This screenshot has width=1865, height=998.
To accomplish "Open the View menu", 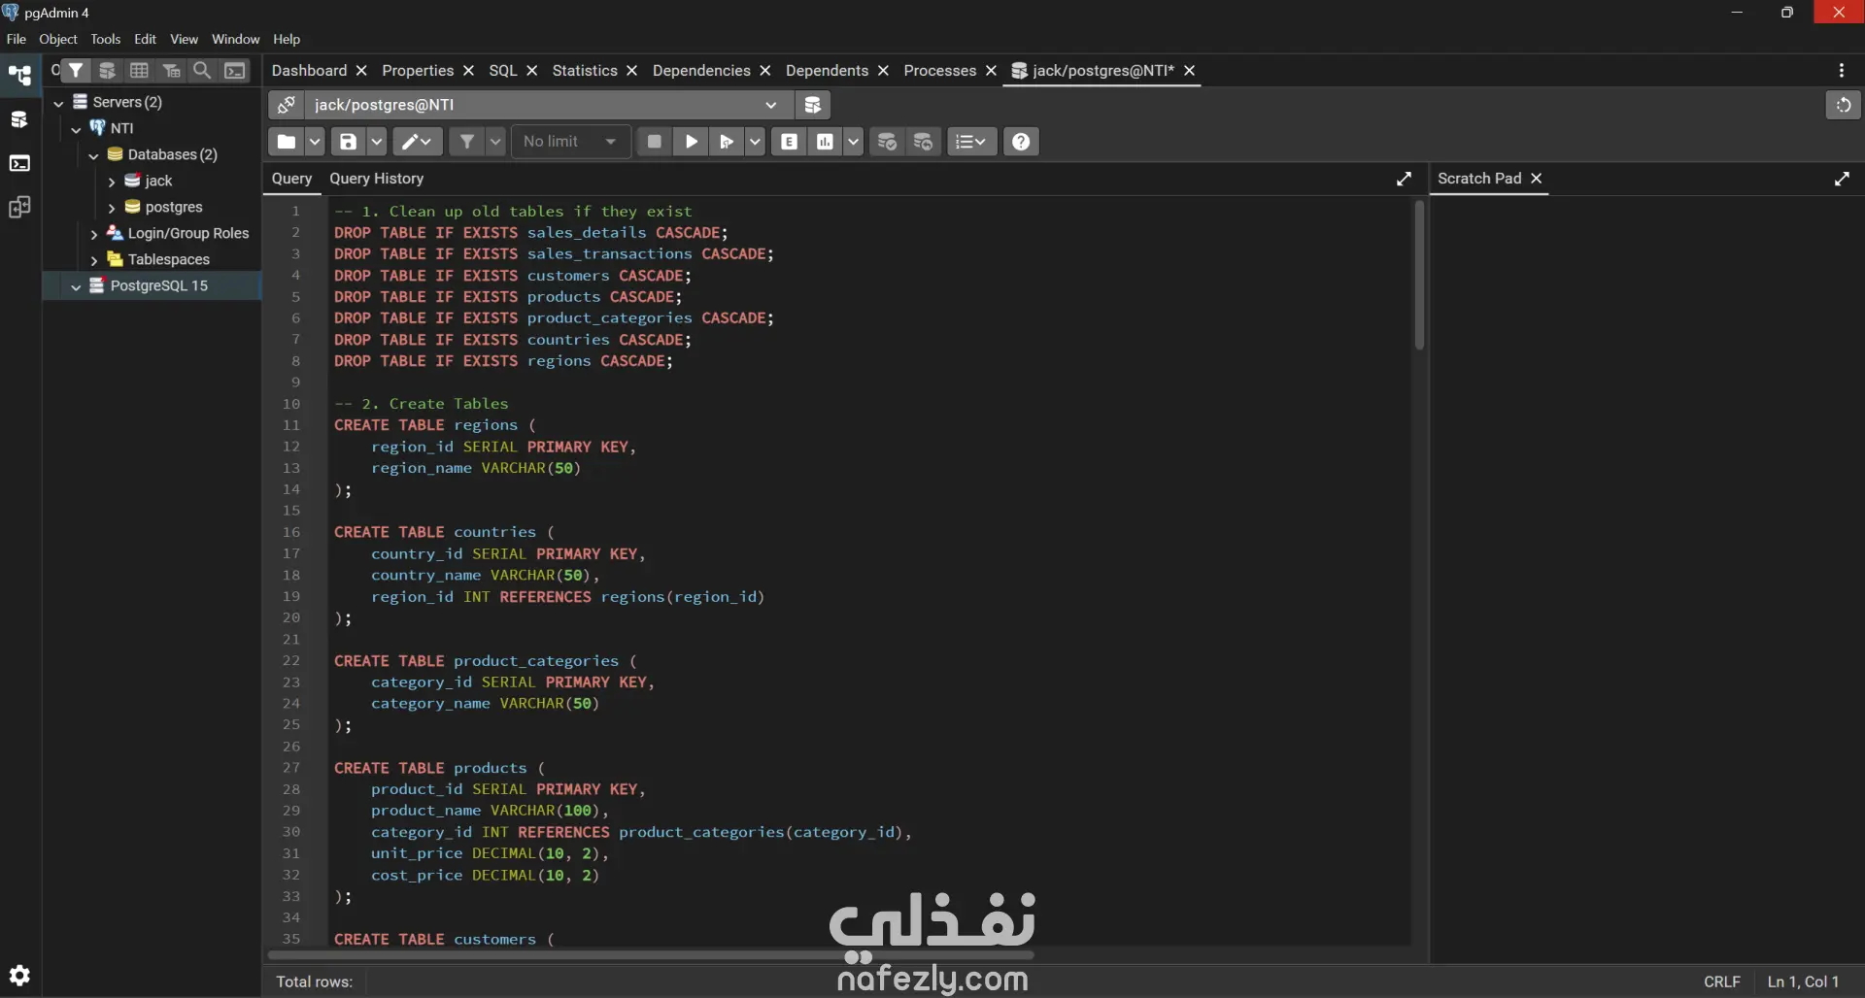I will tap(184, 39).
